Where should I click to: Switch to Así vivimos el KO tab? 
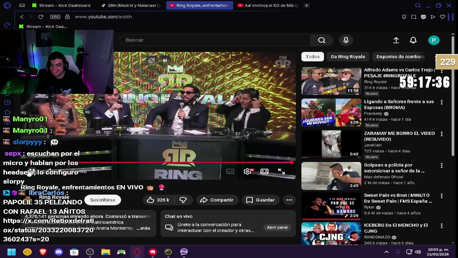click(267, 5)
